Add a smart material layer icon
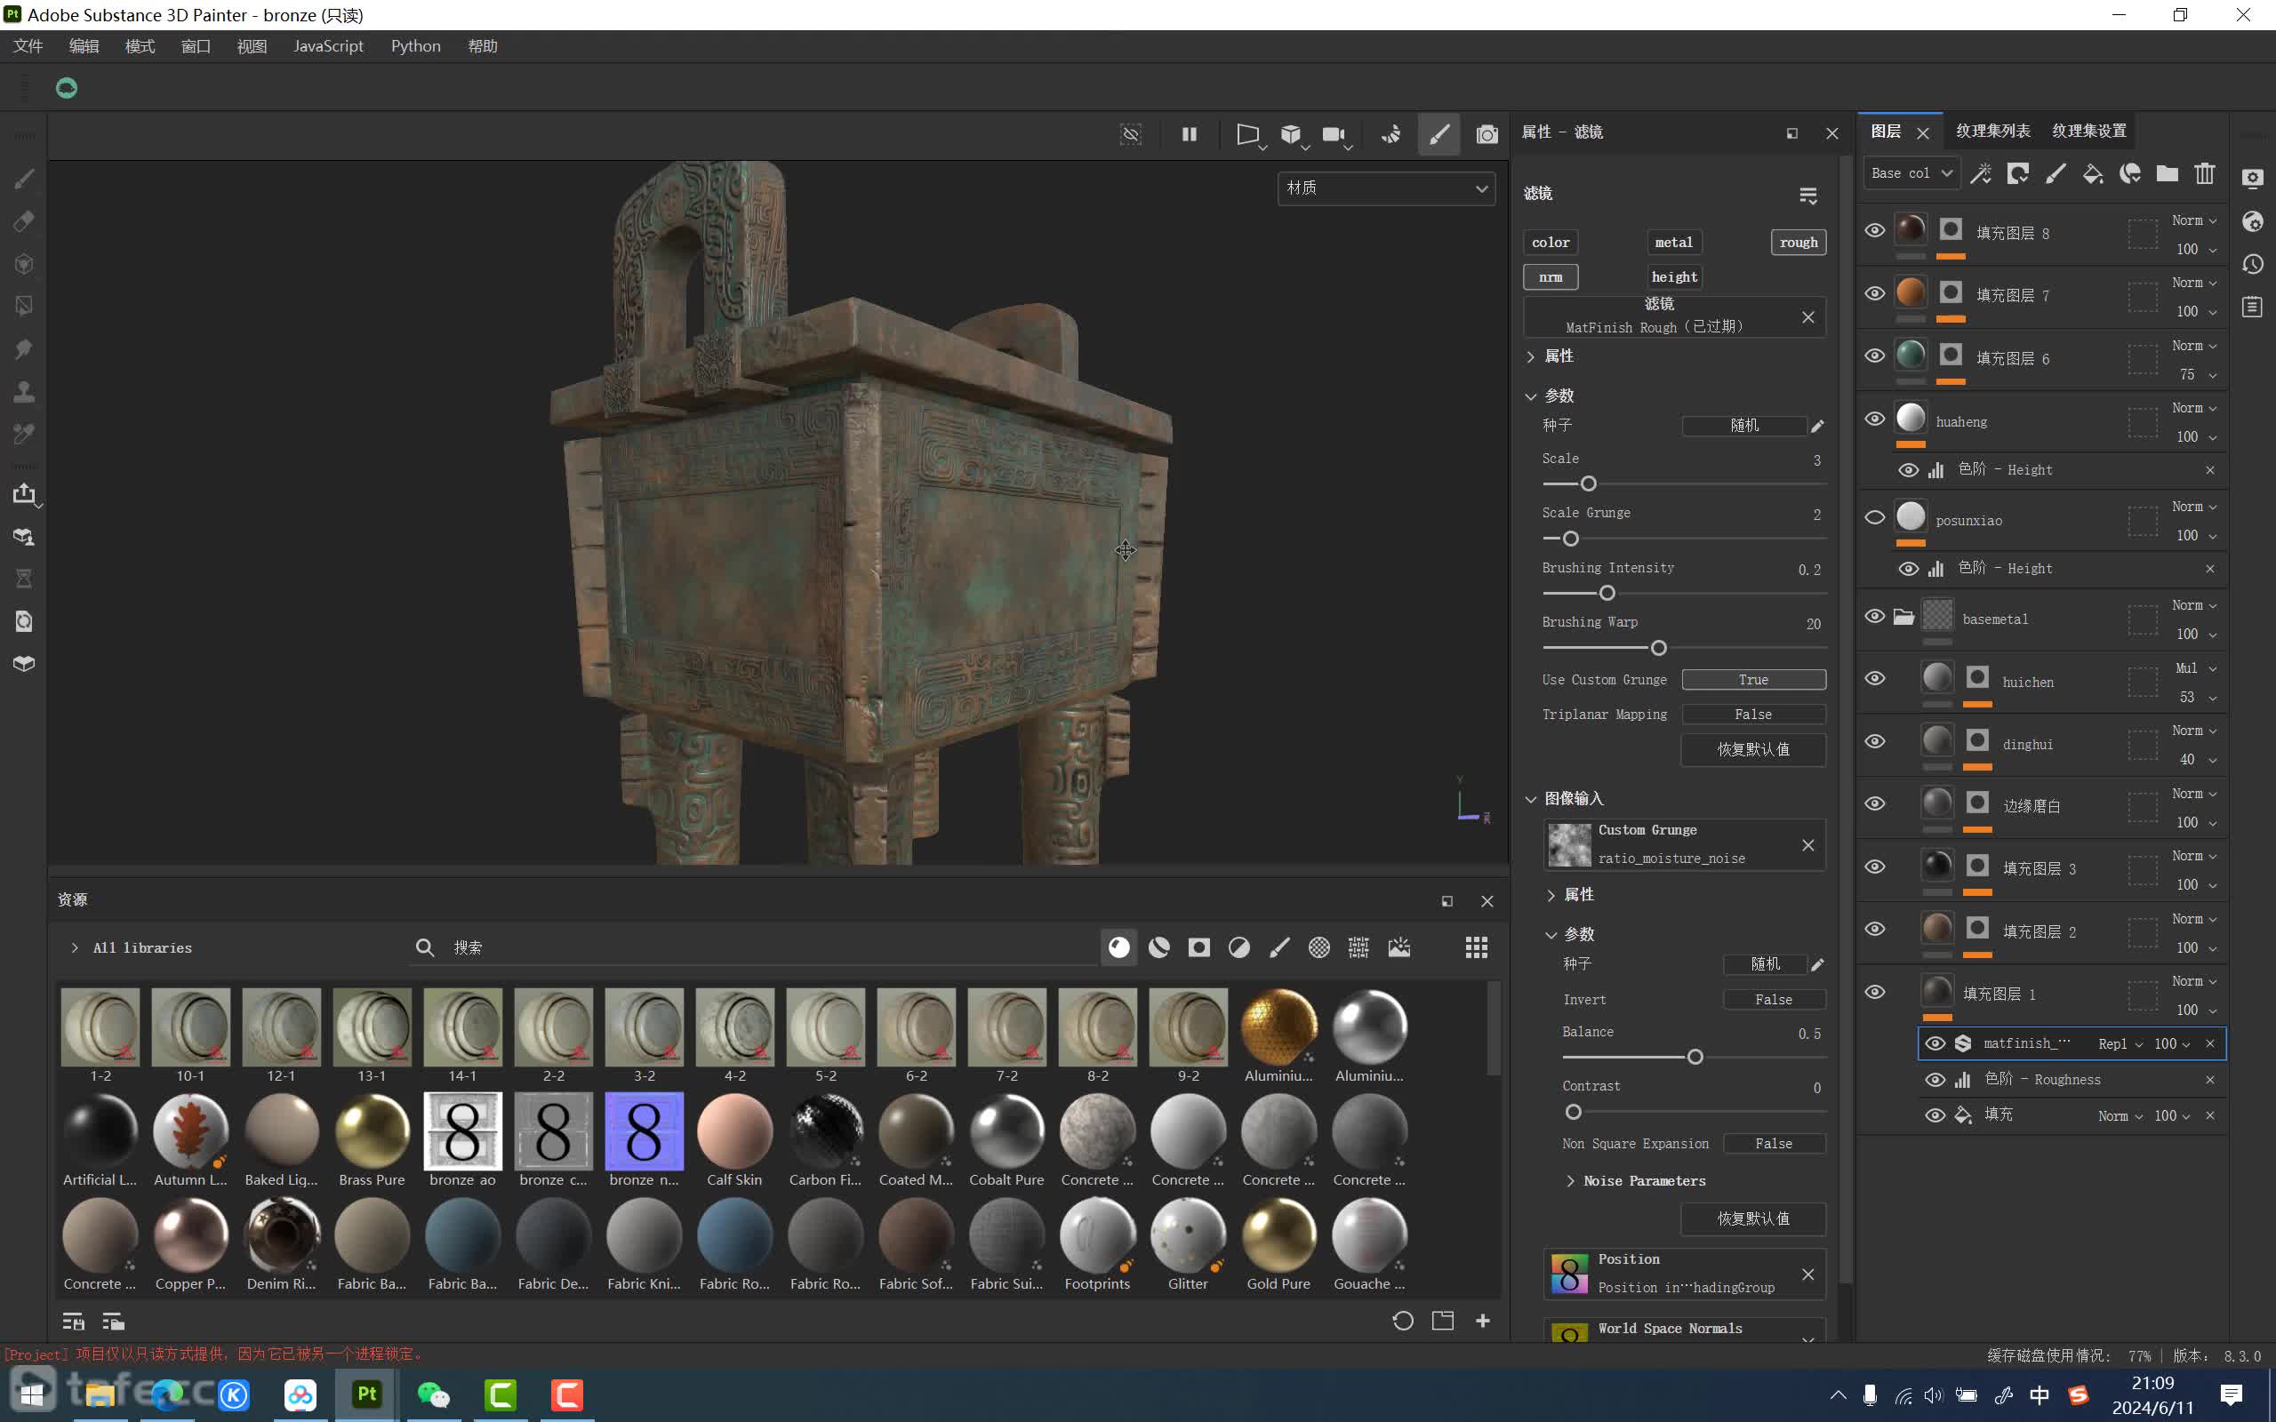2276x1422 pixels. pyautogui.click(x=2130, y=173)
